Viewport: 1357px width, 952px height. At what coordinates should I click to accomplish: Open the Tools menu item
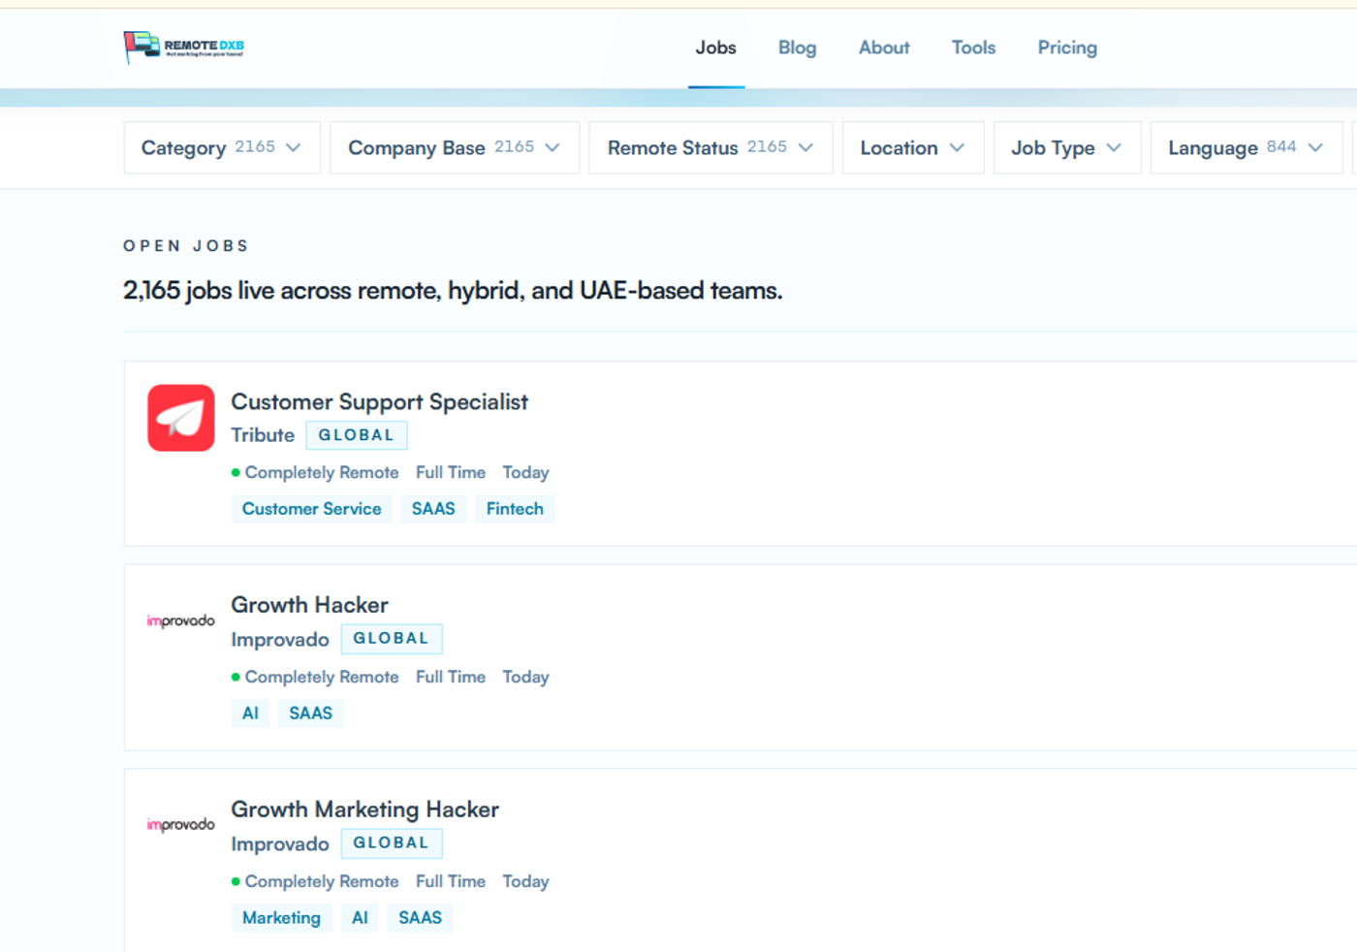[x=973, y=48]
